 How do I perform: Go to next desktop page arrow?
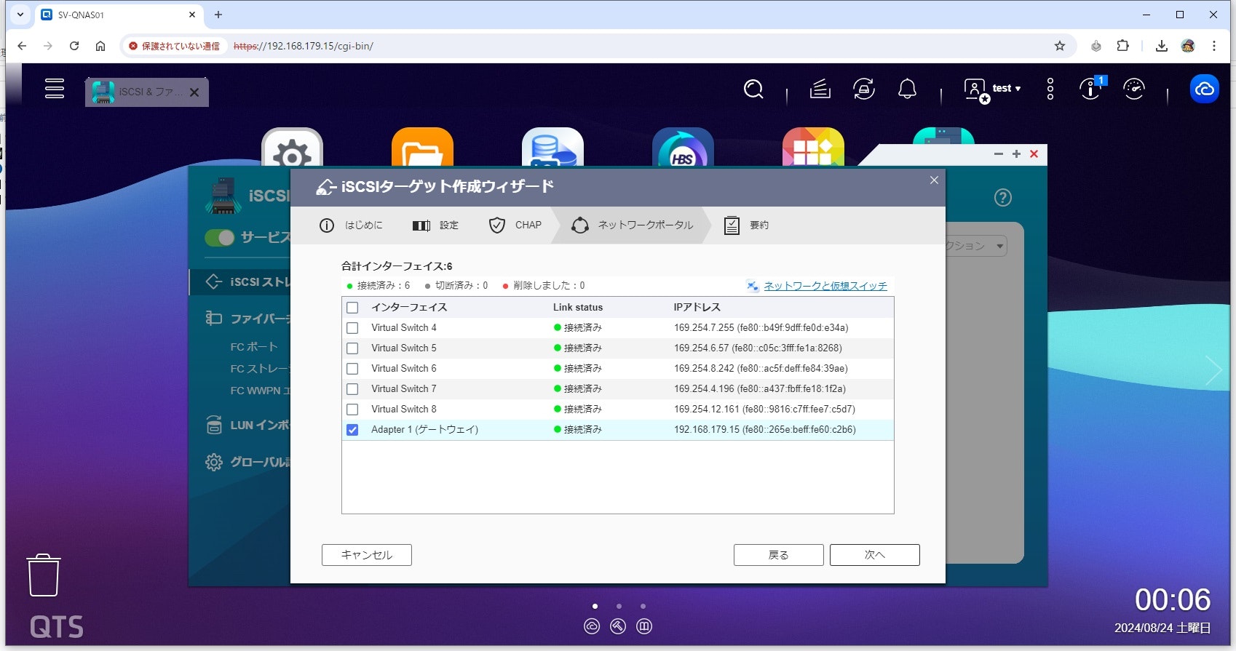[x=1213, y=370]
